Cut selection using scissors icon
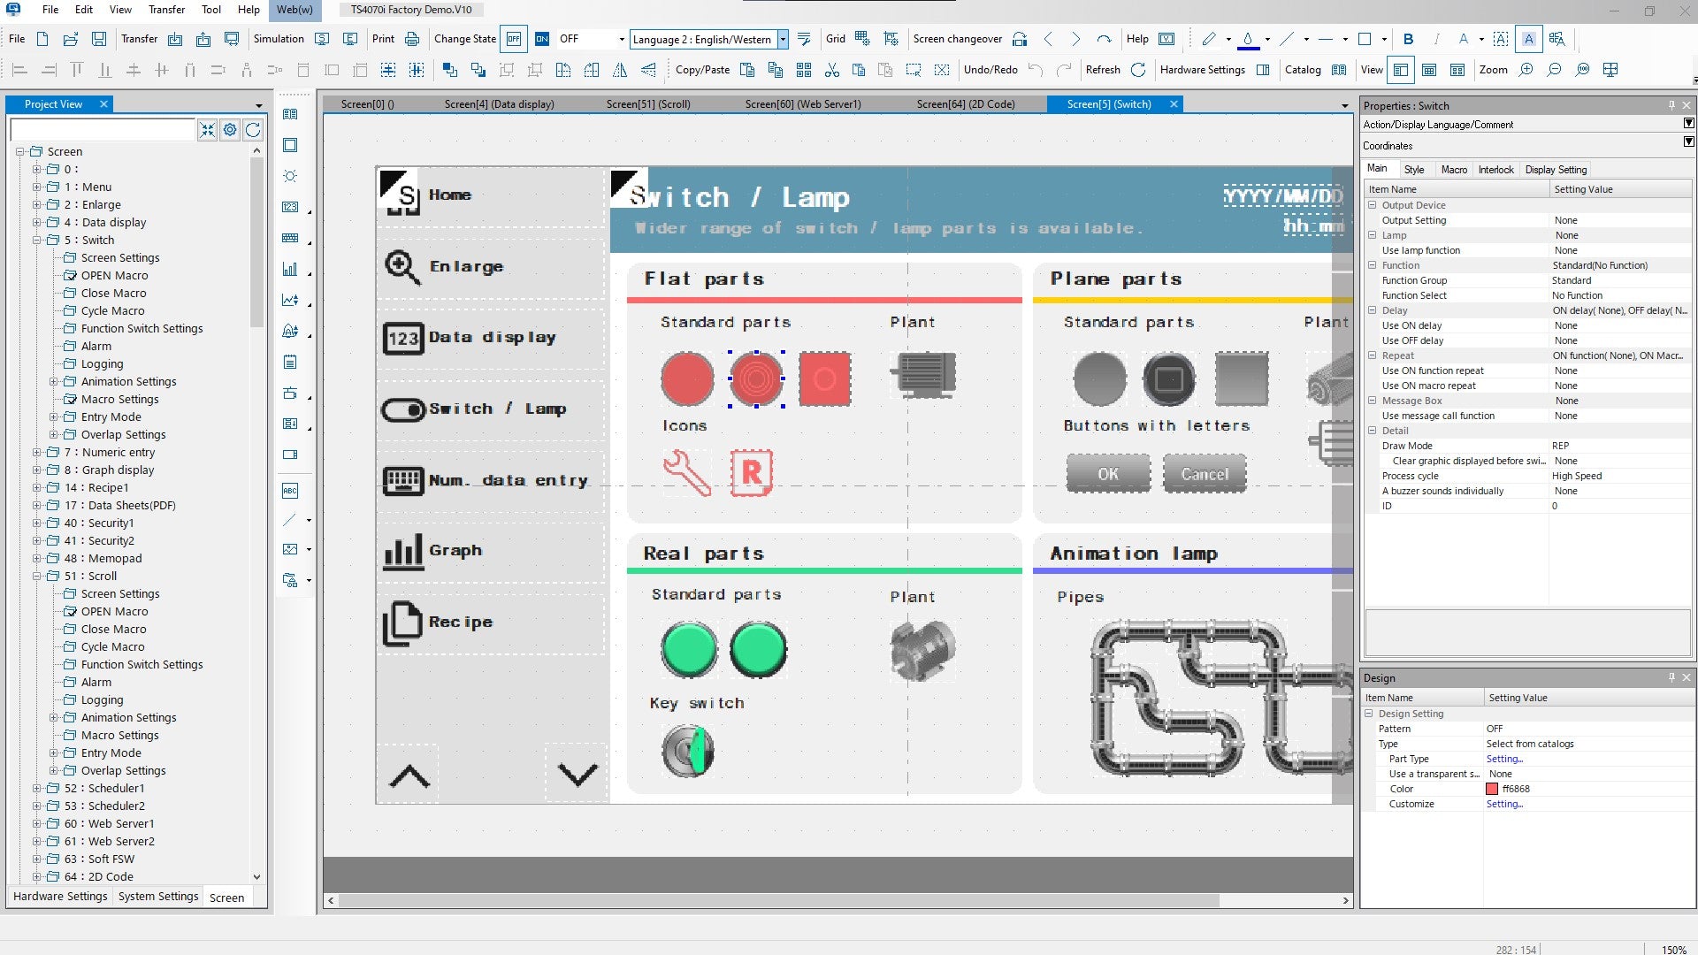Viewport: 1698px width, 955px height. 831,69
